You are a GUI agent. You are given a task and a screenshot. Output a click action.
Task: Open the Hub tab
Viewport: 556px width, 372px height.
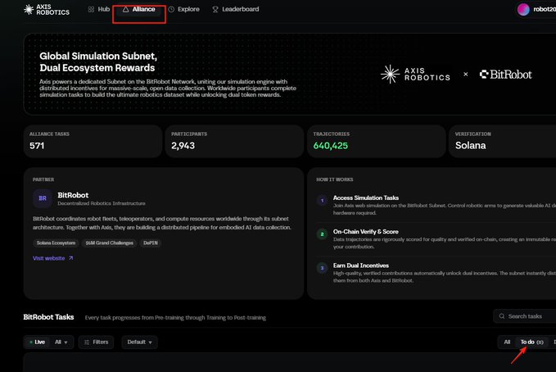(x=99, y=9)
